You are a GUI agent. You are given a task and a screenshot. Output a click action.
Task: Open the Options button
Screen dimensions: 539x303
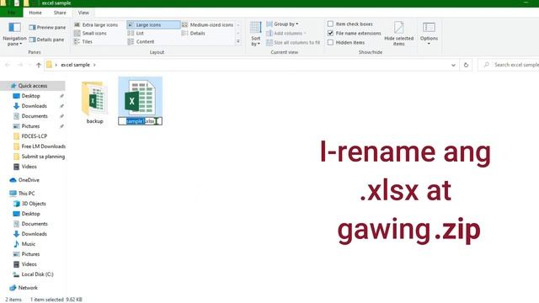pyautogui.click(x=429, y=34)
